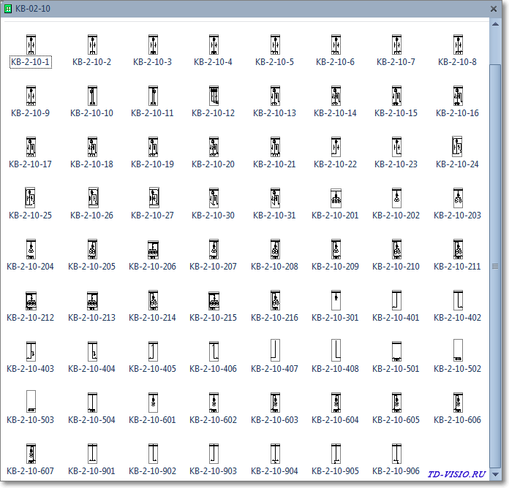Viewport: 509px width, 488px height.
Task: Click the scrollbar down arrow
Action: [495, 474]
